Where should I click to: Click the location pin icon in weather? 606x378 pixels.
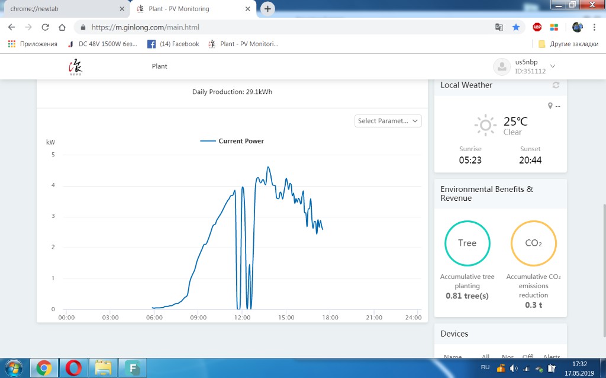pyautogui.click(x=550, y=106)
